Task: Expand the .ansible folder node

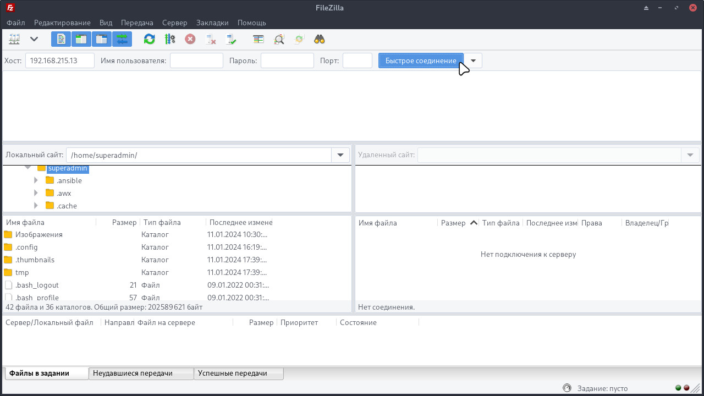Action: [x=36, y=180]
